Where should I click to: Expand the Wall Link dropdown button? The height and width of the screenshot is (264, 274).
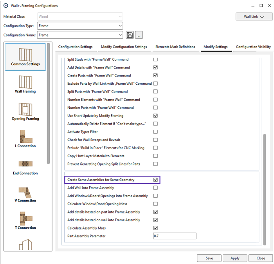pyautogui.click(x=253, y=16)
